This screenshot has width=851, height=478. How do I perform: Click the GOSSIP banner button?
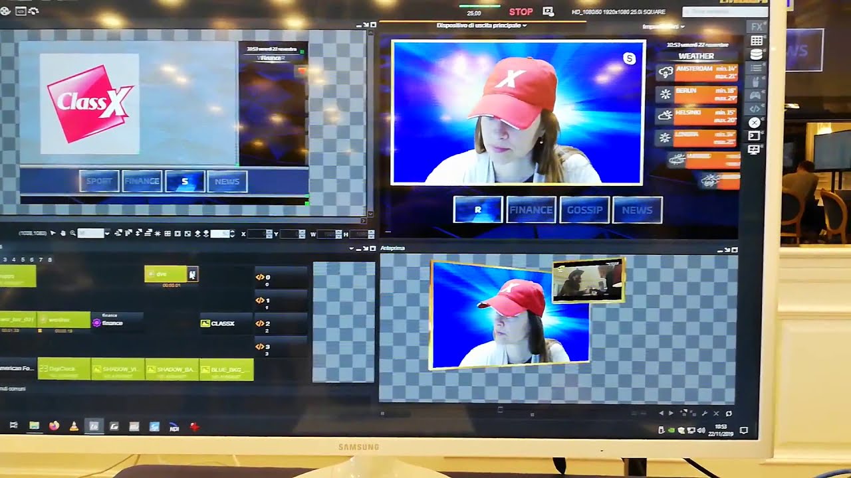[x=584, y=209]
